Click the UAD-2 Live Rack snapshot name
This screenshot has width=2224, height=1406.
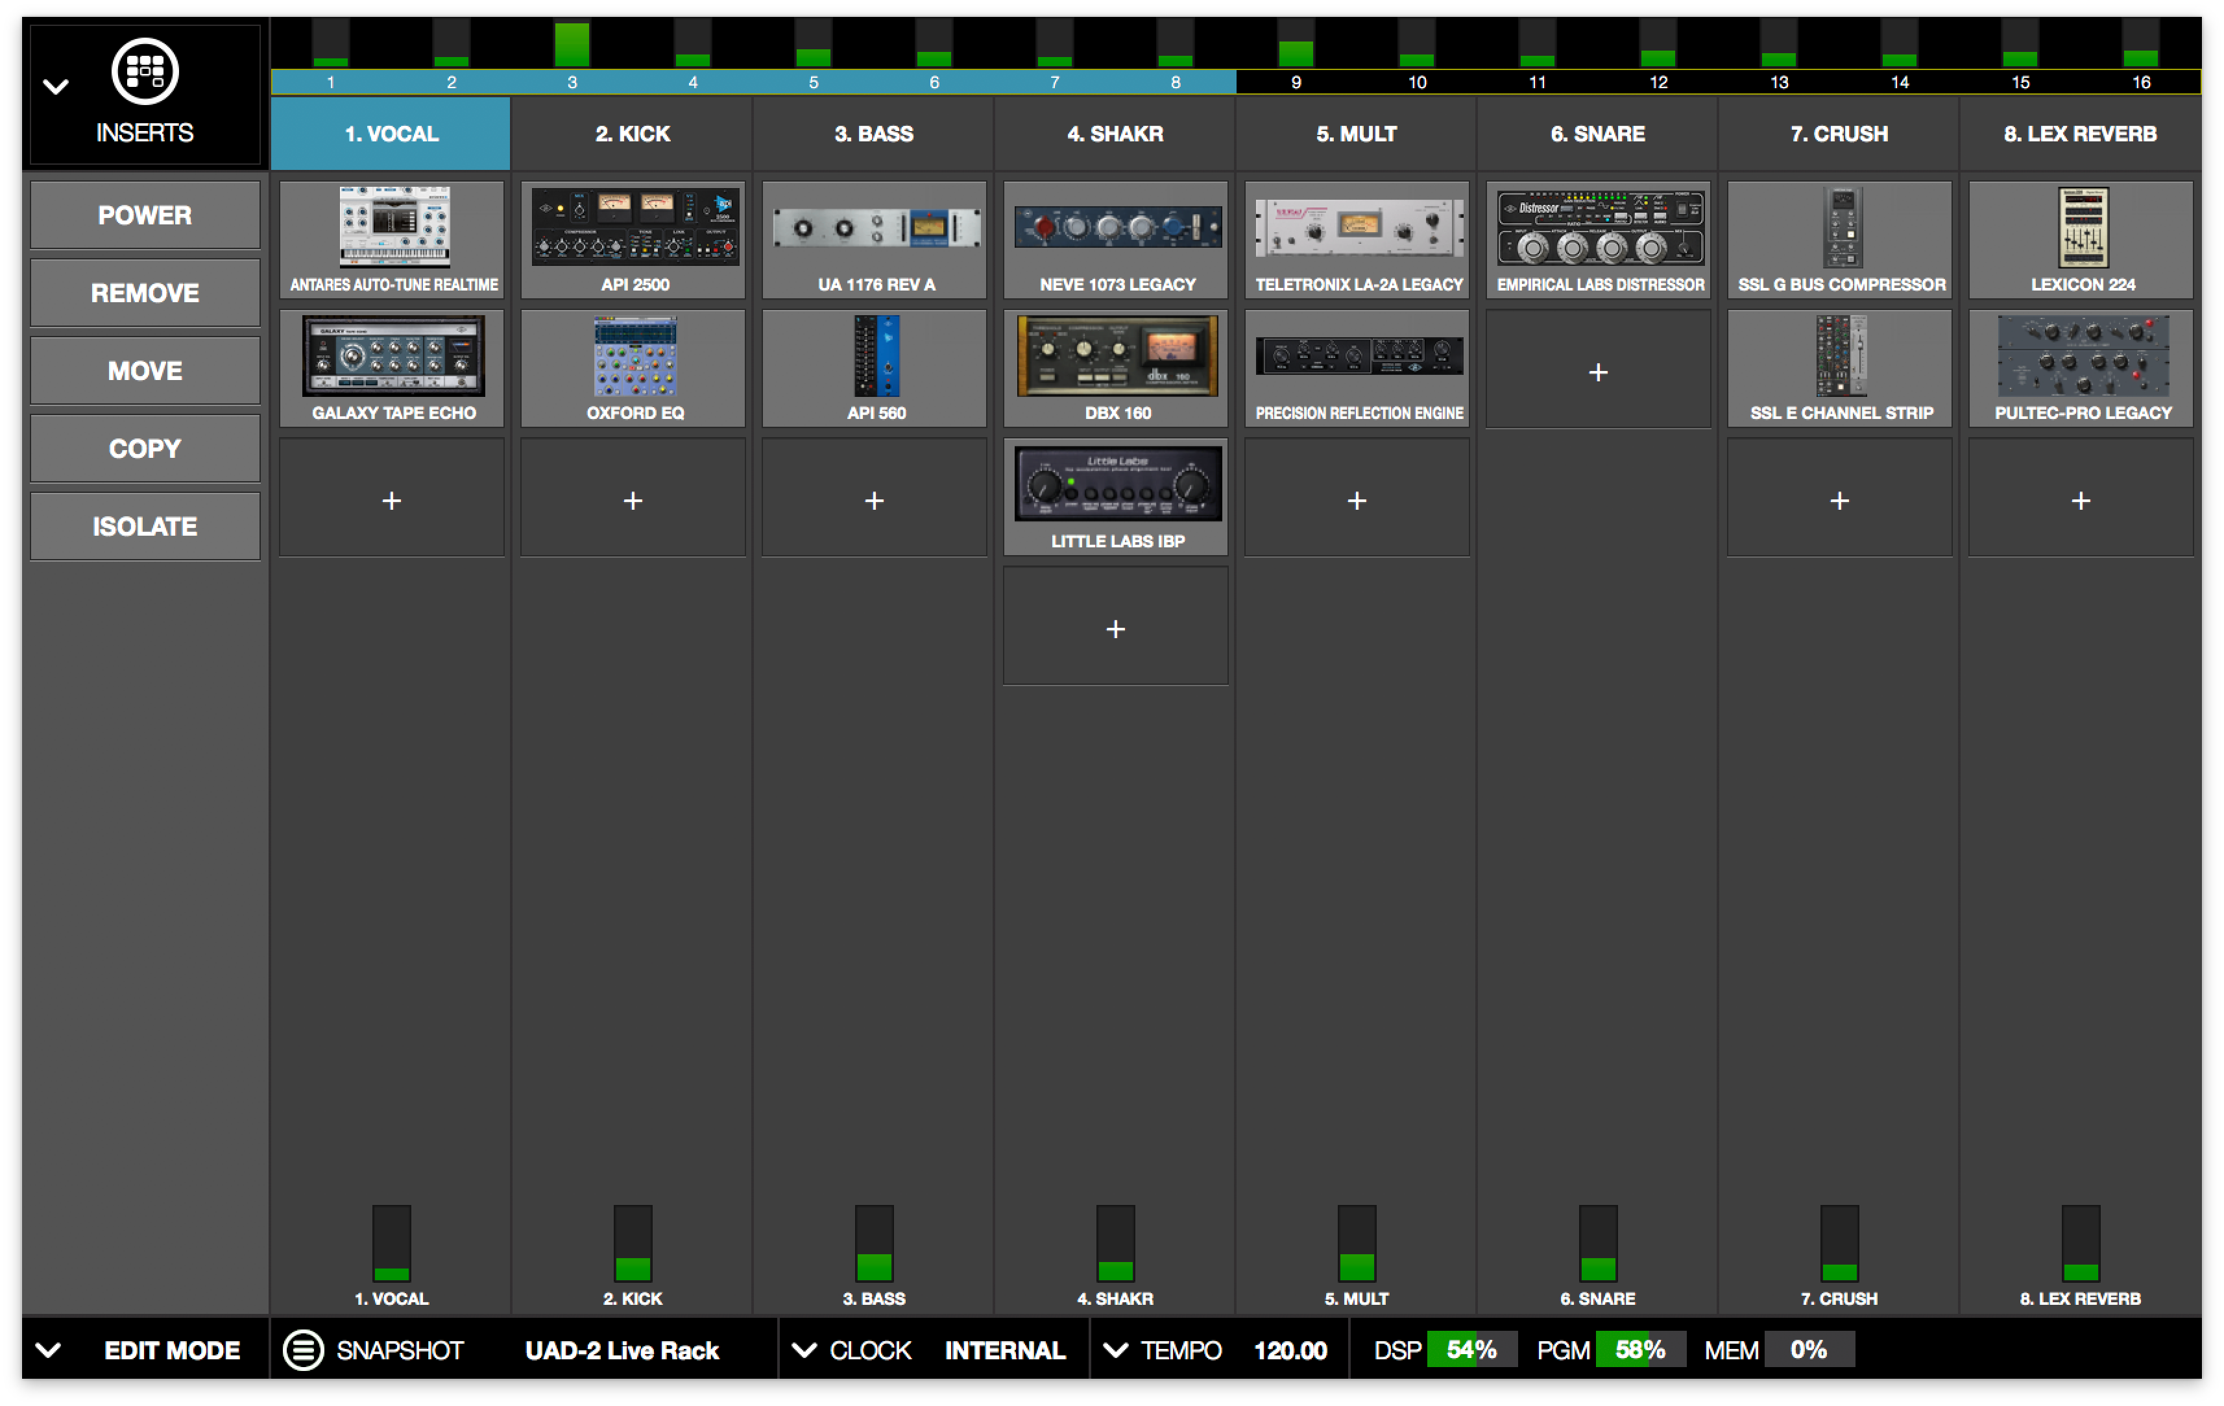tap(622, 1351)
